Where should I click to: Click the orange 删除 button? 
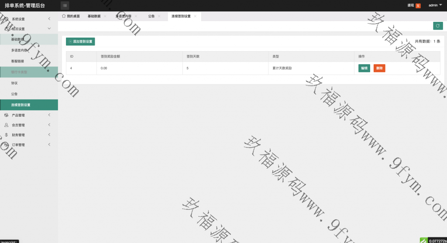[x=379, y=68]
